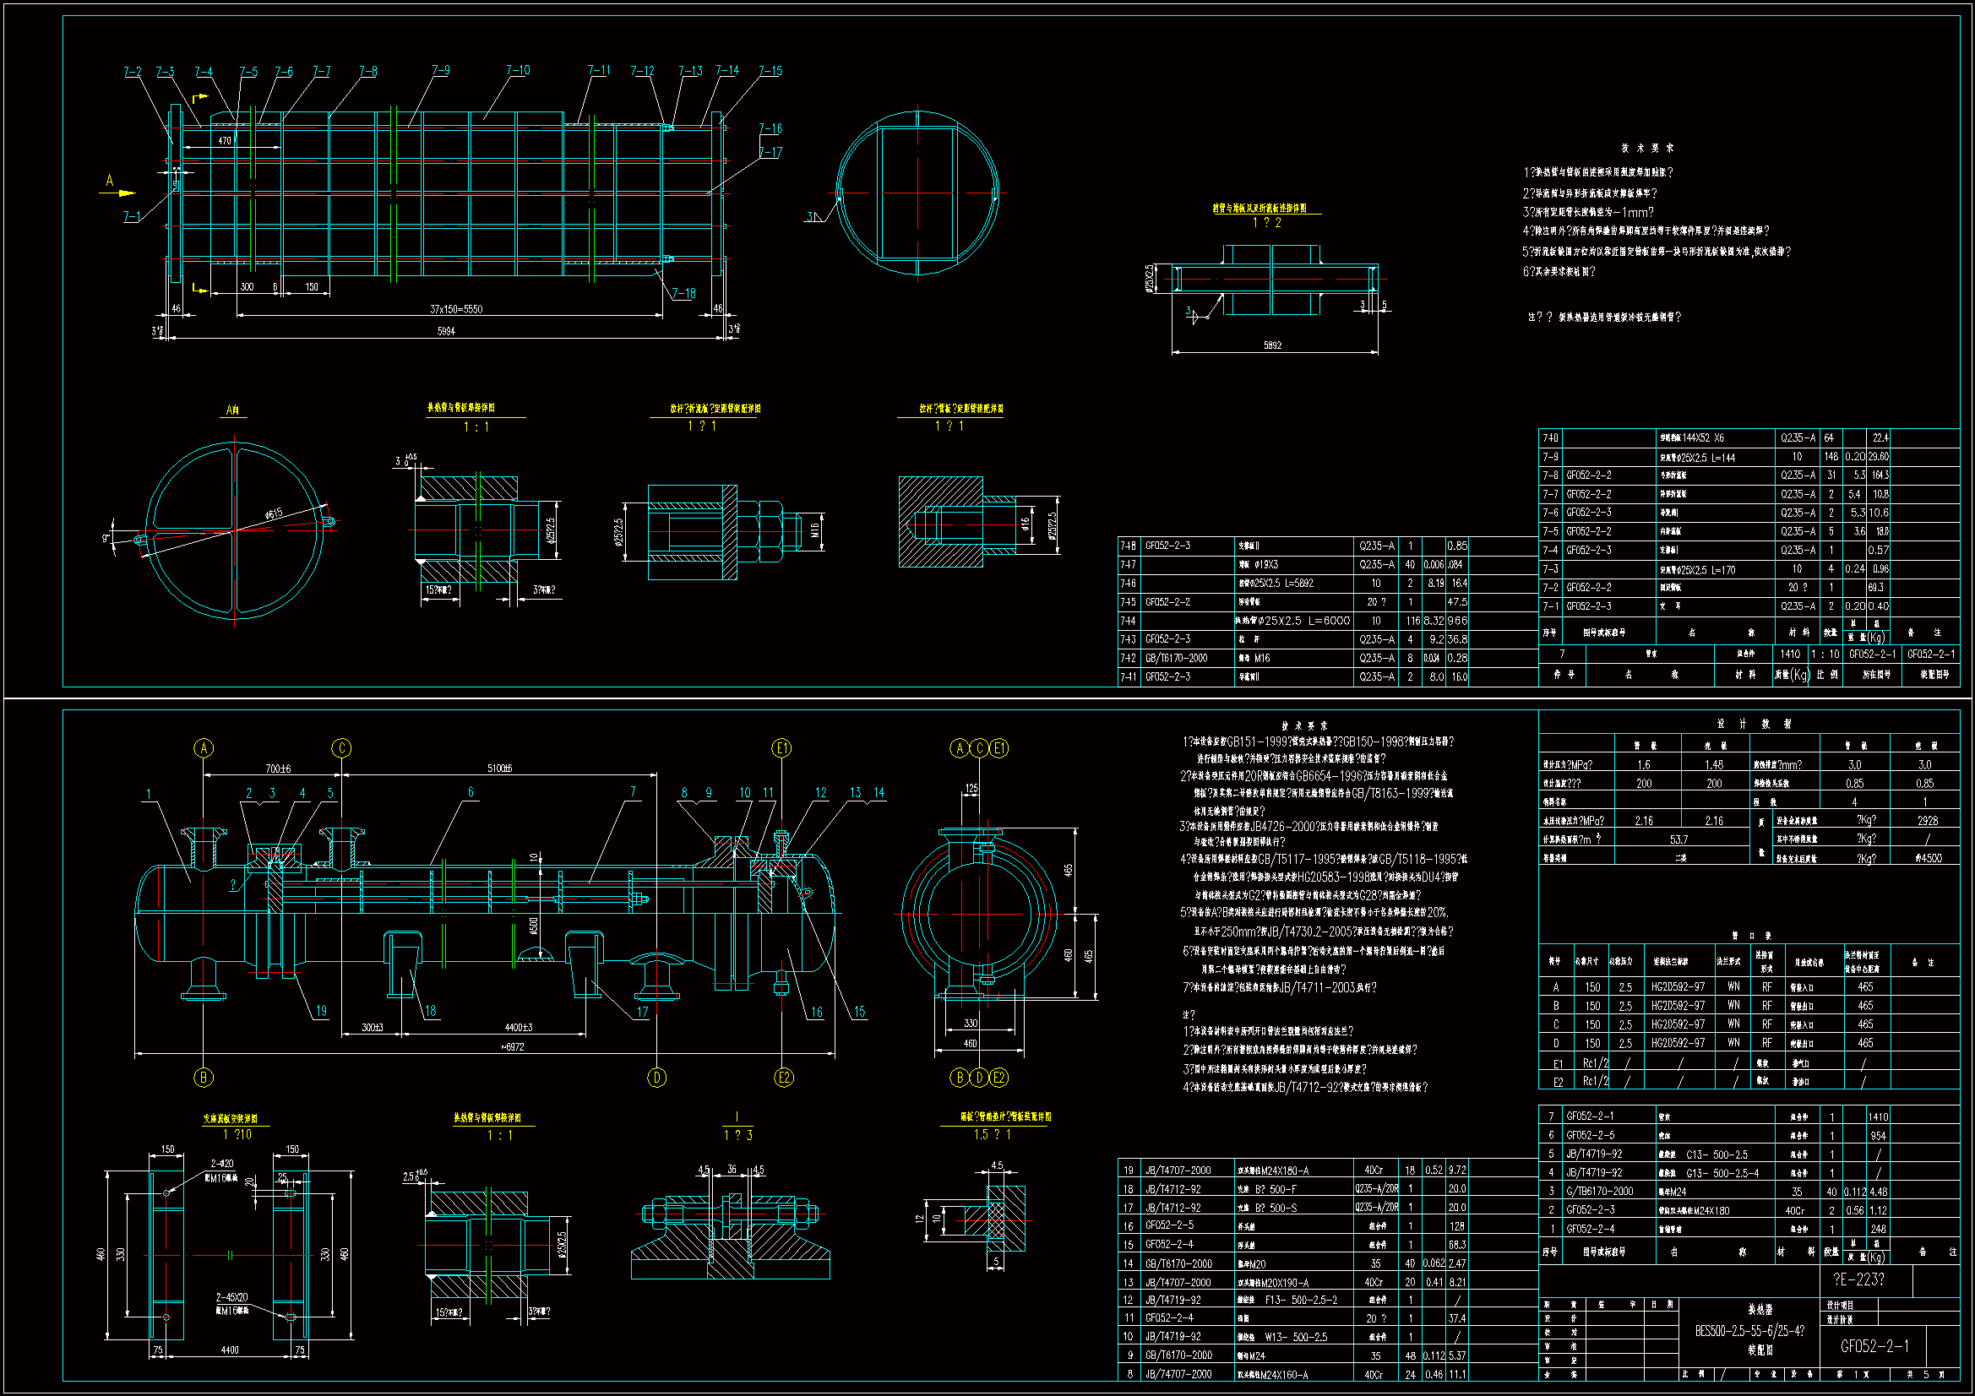Select part callout "7-17" on the tube bundle
Screen dimensions: 1975x1396
770,152
